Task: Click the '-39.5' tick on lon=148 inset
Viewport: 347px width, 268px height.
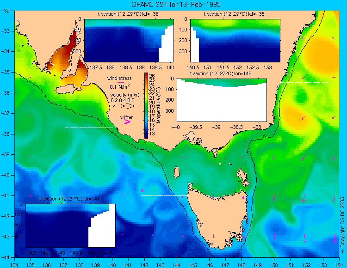Action: pos(196,127)
